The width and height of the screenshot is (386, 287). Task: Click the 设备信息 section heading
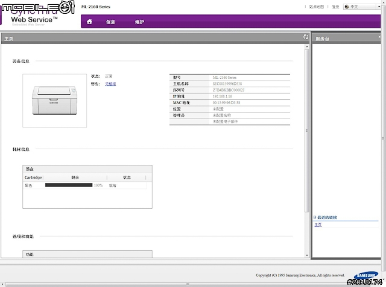pos(21,61)
